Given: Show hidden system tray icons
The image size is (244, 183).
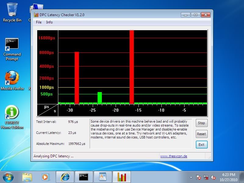Looking at the screenshot, I should (x=191, y=177).
